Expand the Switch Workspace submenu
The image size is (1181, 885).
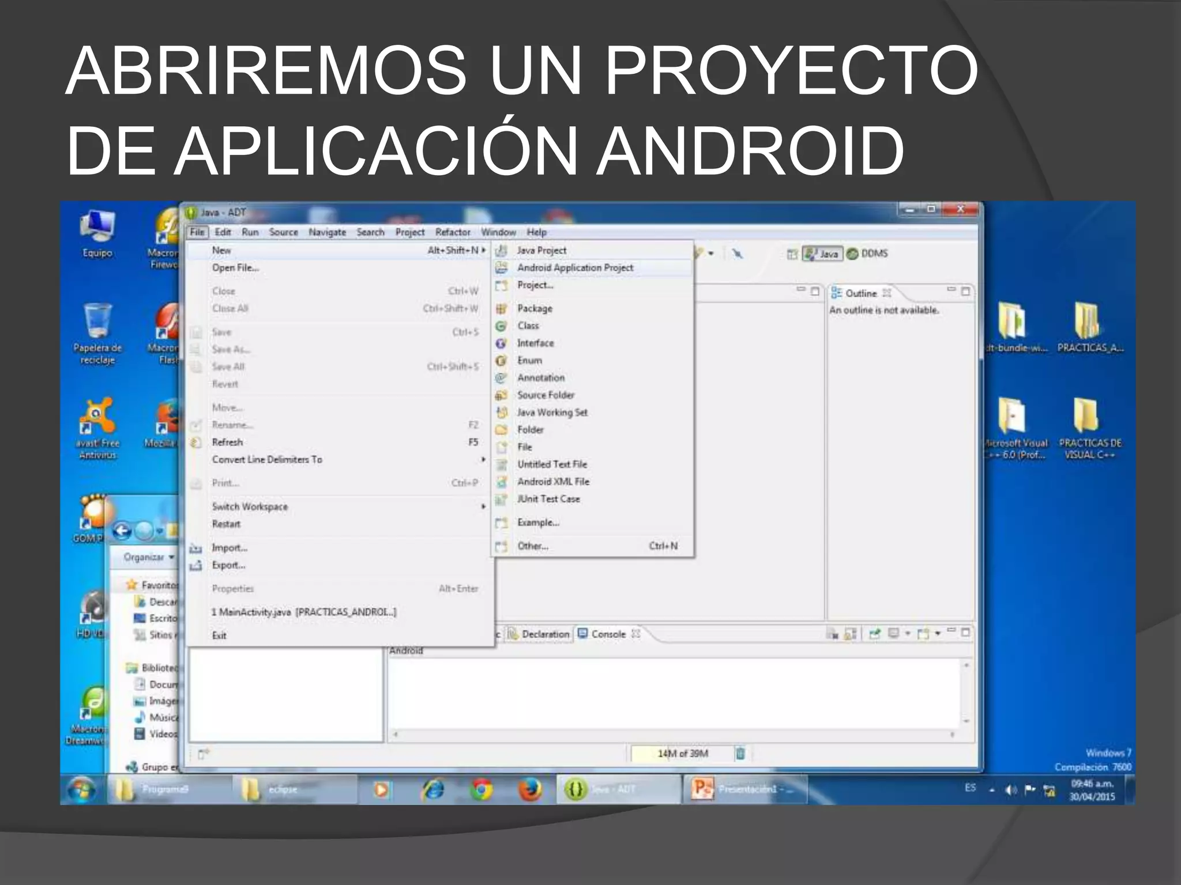(x=484, y=506)
